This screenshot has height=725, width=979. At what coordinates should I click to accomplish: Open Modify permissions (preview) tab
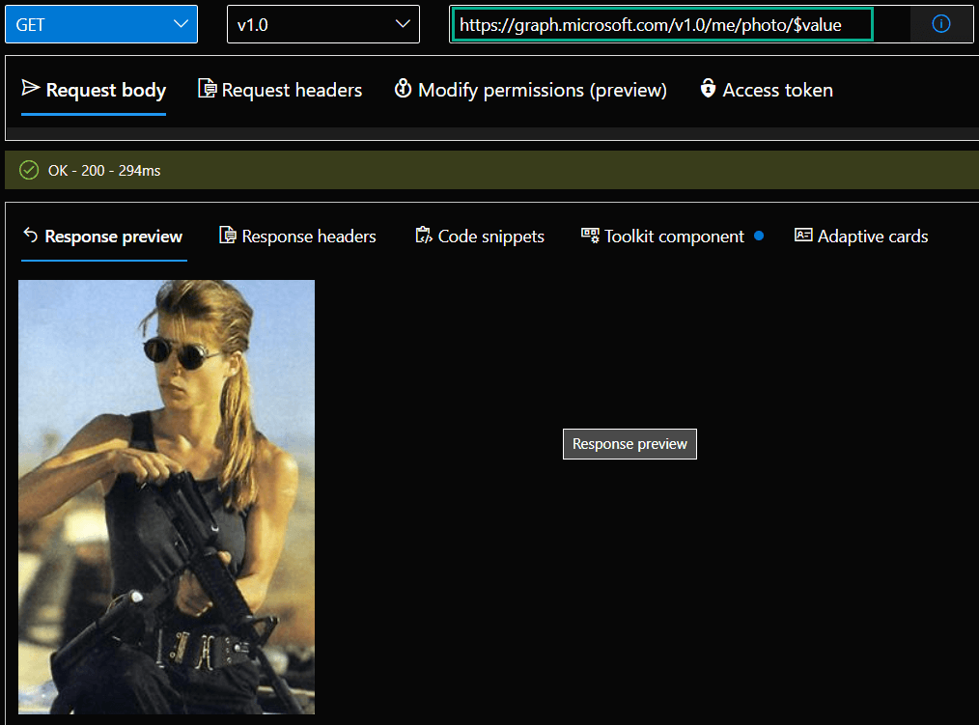tap(531, 90)
